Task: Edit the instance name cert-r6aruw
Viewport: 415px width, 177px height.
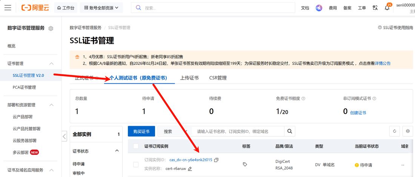Action: (x=190, y=169)
